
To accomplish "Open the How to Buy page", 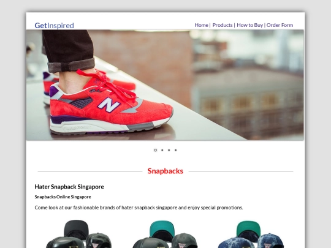I will click(249, 25).
